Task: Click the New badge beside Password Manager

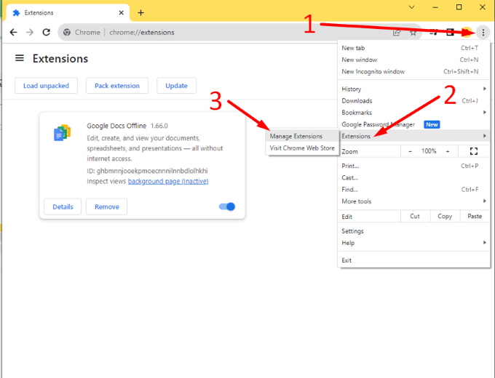Action: point(432,124)
